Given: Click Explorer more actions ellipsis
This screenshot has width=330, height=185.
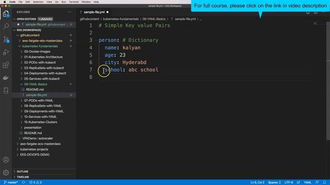Looking at the screenshot, I should click(70, 12).
